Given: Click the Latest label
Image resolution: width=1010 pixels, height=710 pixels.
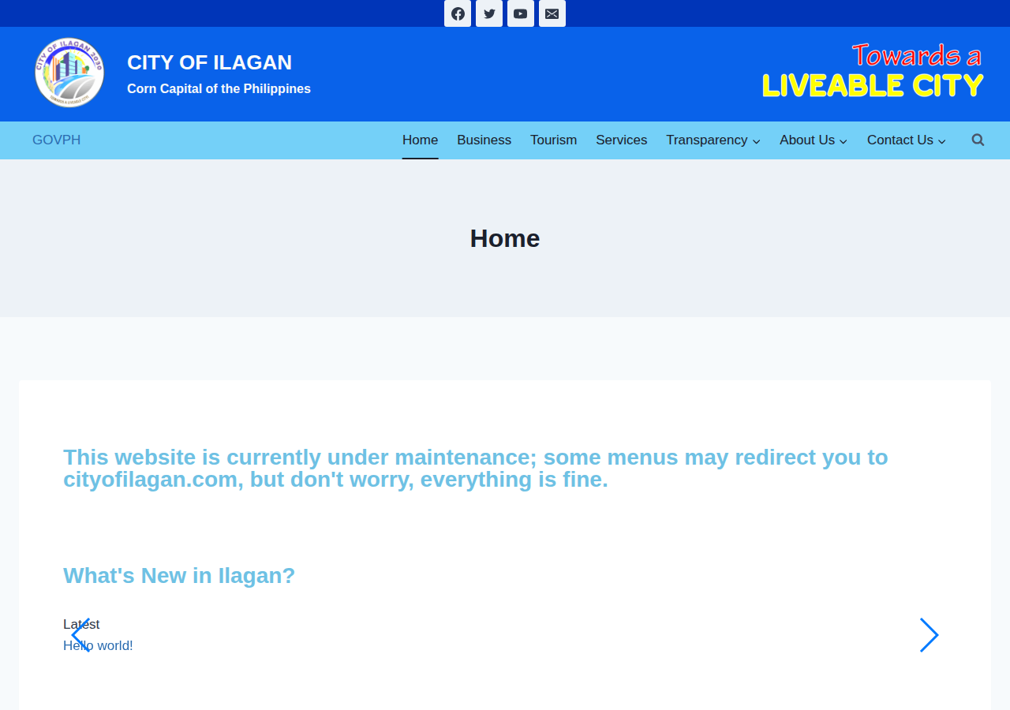Looking at the screenshot, I should coord(81,624).
